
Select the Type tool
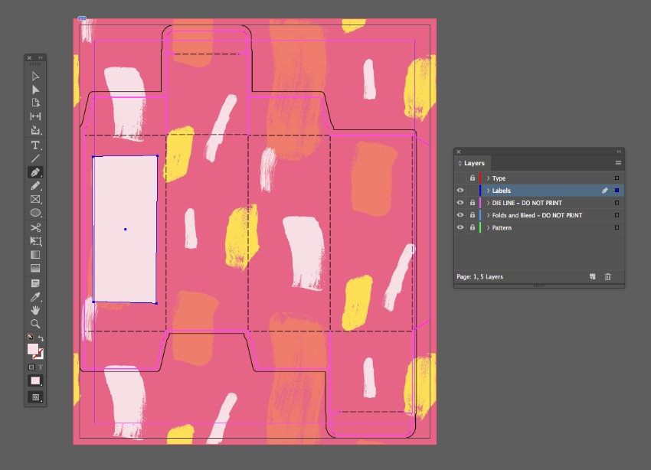pyautogui.click(x=35, y=145)
